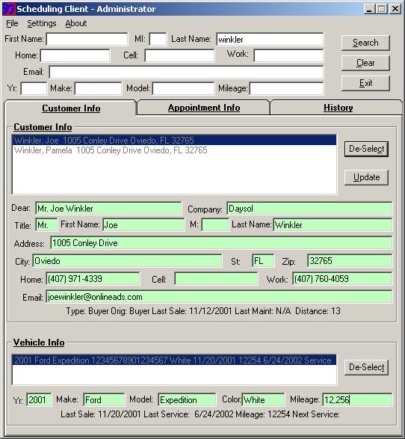Close the Scheduling Client window
The width and height of the screenshot is (405, 439).
coord(395,9)
